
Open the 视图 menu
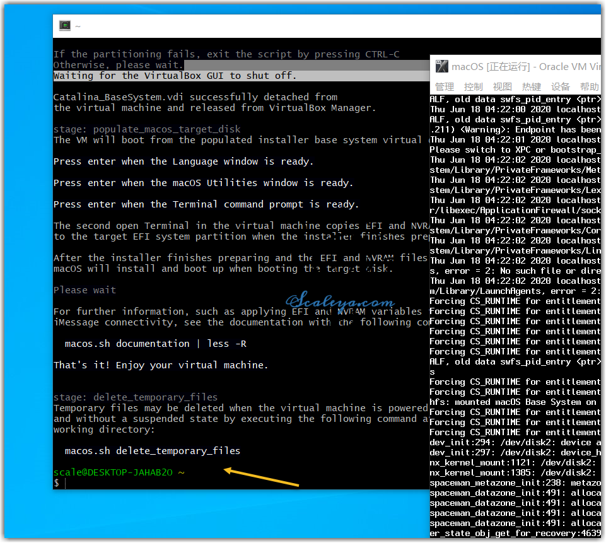(502, 87)
